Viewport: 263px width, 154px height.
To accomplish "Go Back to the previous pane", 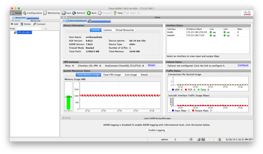I will [92, 13].
